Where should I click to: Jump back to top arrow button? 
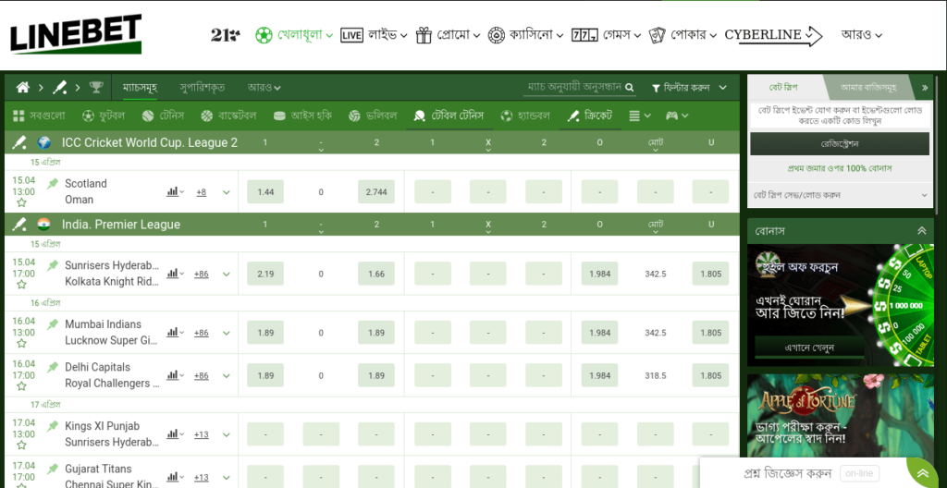pos(922,473)
